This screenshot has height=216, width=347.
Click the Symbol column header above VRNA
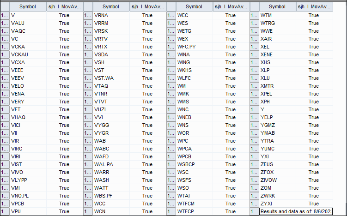tap(111, 7)
